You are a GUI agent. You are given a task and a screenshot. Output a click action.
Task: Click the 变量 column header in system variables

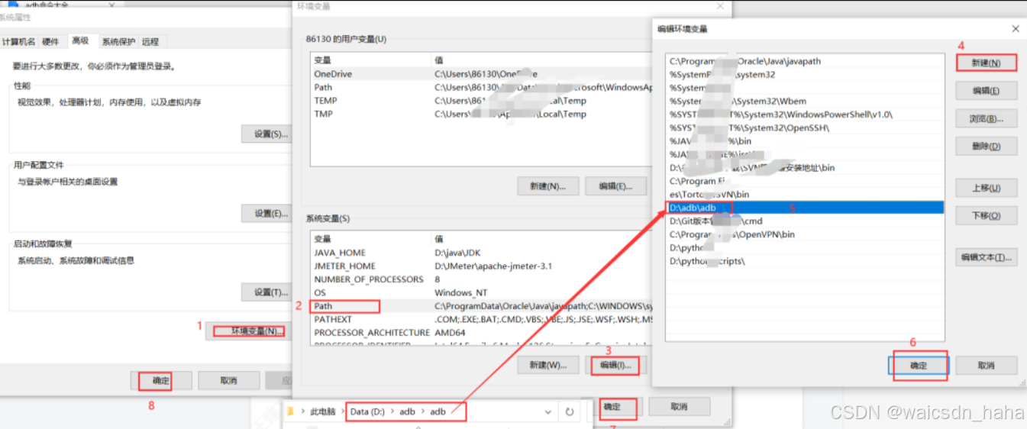tap(371, 239)
